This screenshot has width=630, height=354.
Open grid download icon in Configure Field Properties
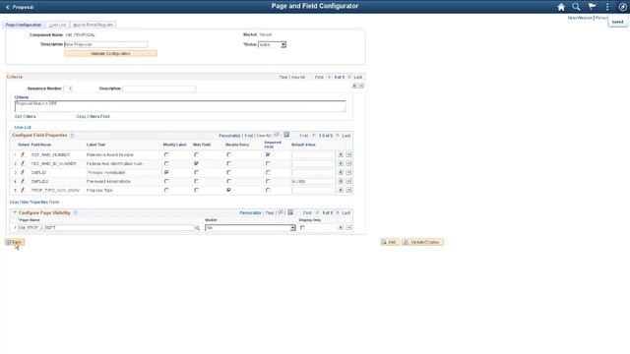(286, 135)
